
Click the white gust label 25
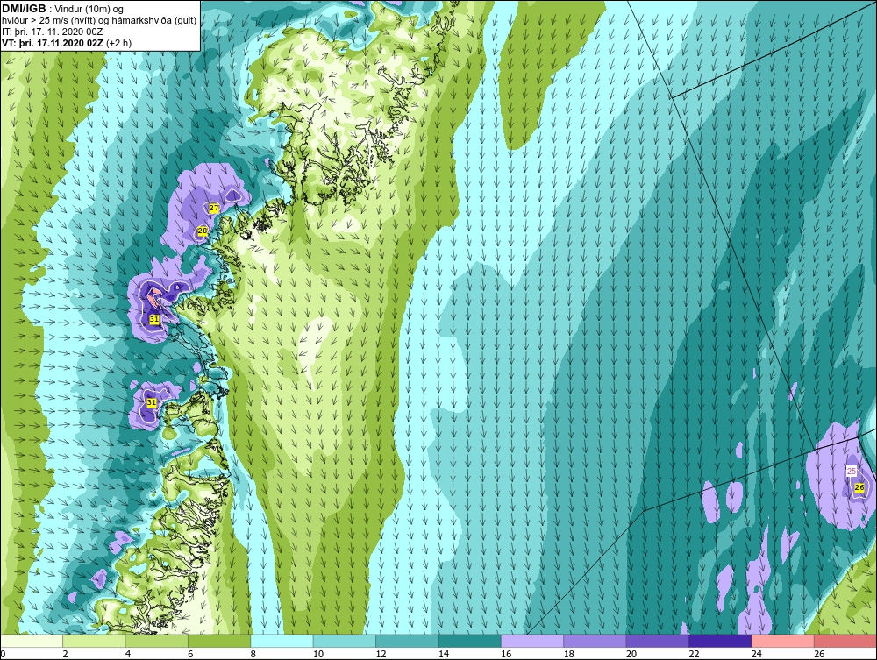click(x=852, y=471)
